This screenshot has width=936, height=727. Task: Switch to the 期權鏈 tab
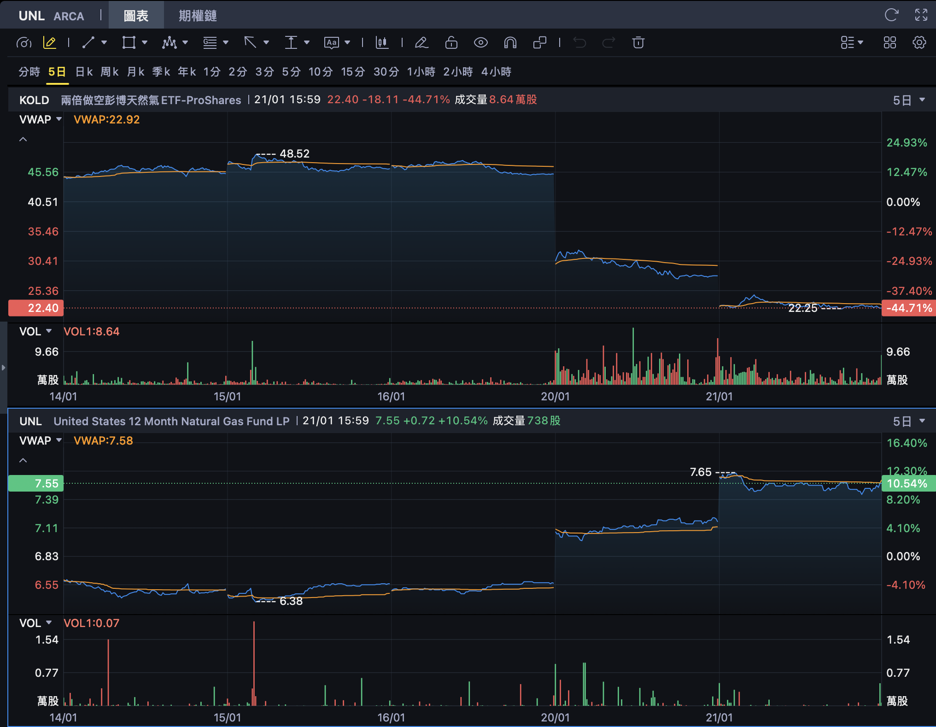click(198, 16)
